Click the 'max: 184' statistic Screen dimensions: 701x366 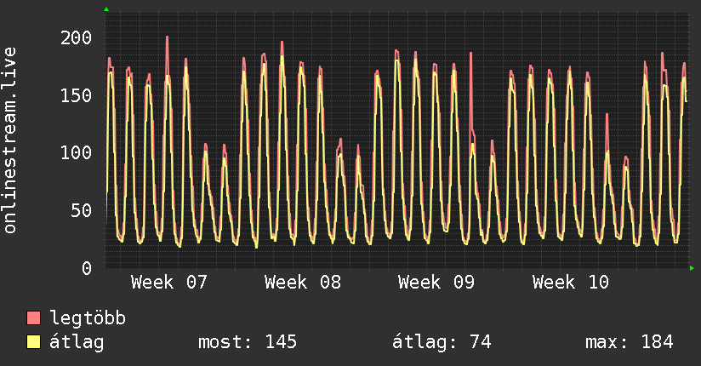630,342
